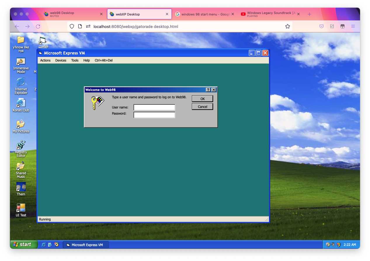Screen dimensions: 370x261
Task: Open the Shared Music folder icon
Action: pos(21,166)
